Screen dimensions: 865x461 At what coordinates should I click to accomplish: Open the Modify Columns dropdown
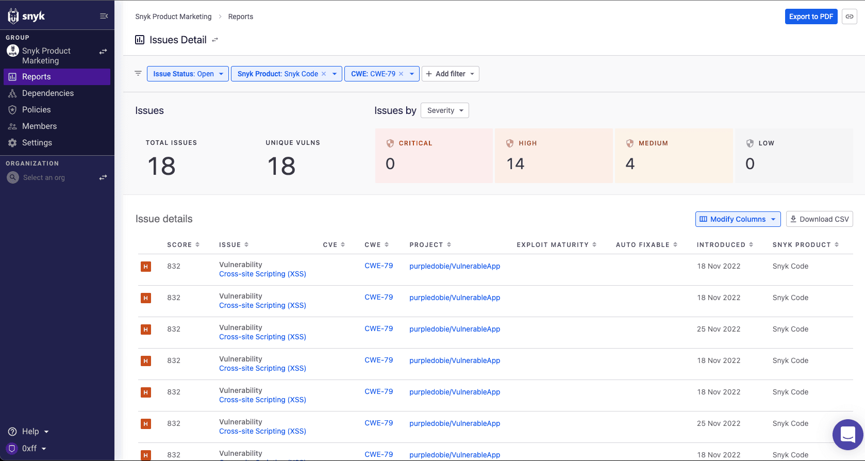(738, 219)
